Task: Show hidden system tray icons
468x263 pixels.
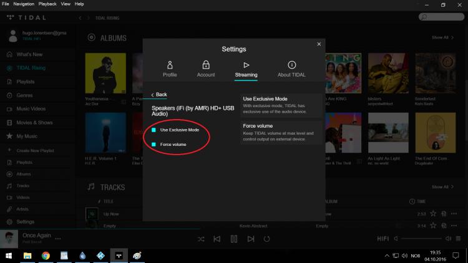Action: click(387, 256)
